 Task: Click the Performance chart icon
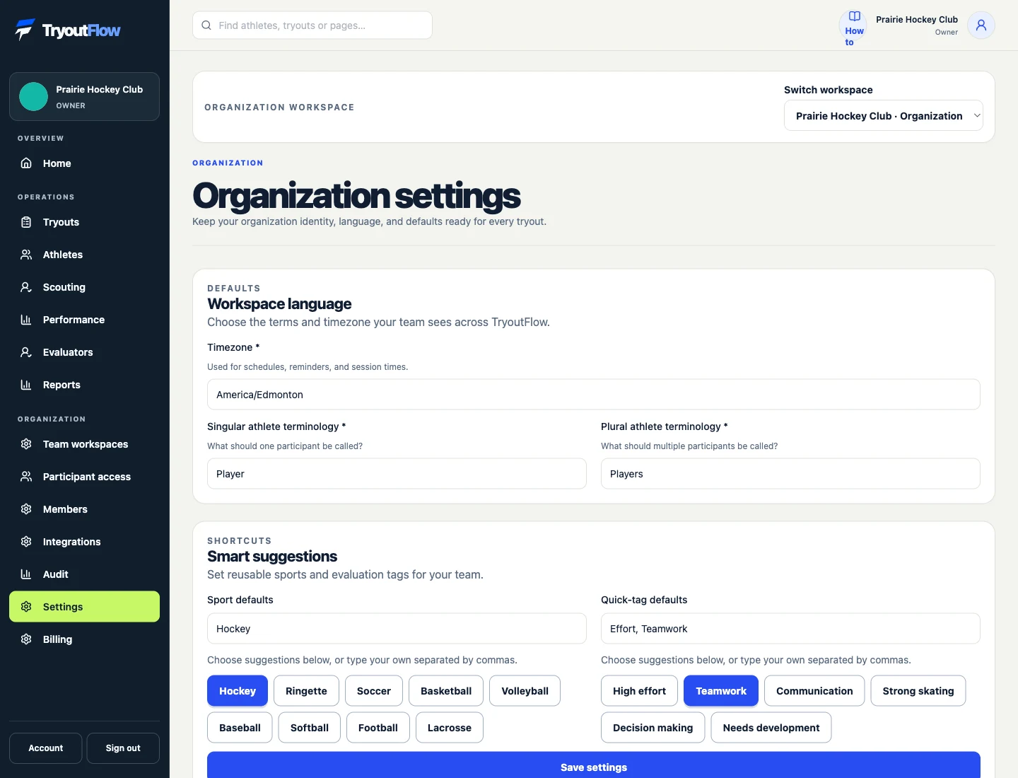pyautogui.click(x=26, y=320)
